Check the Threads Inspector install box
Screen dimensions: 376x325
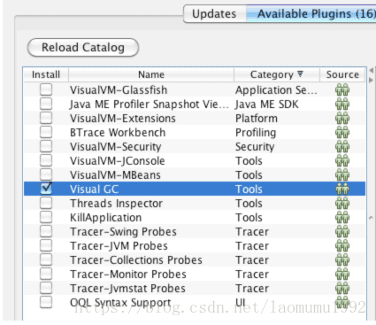[46, 203]
